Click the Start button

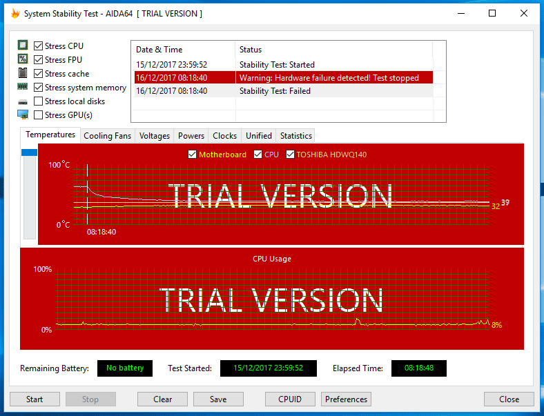35,399
